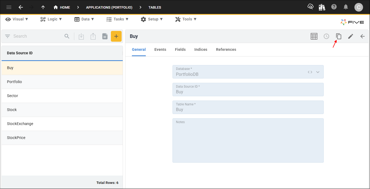Select the Buy table row

coord(62,68)
